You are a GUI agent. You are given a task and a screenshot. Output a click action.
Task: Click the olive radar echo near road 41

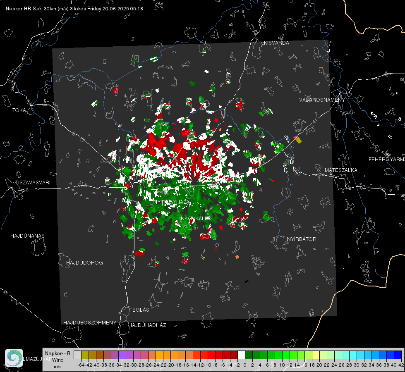point(299,140)
